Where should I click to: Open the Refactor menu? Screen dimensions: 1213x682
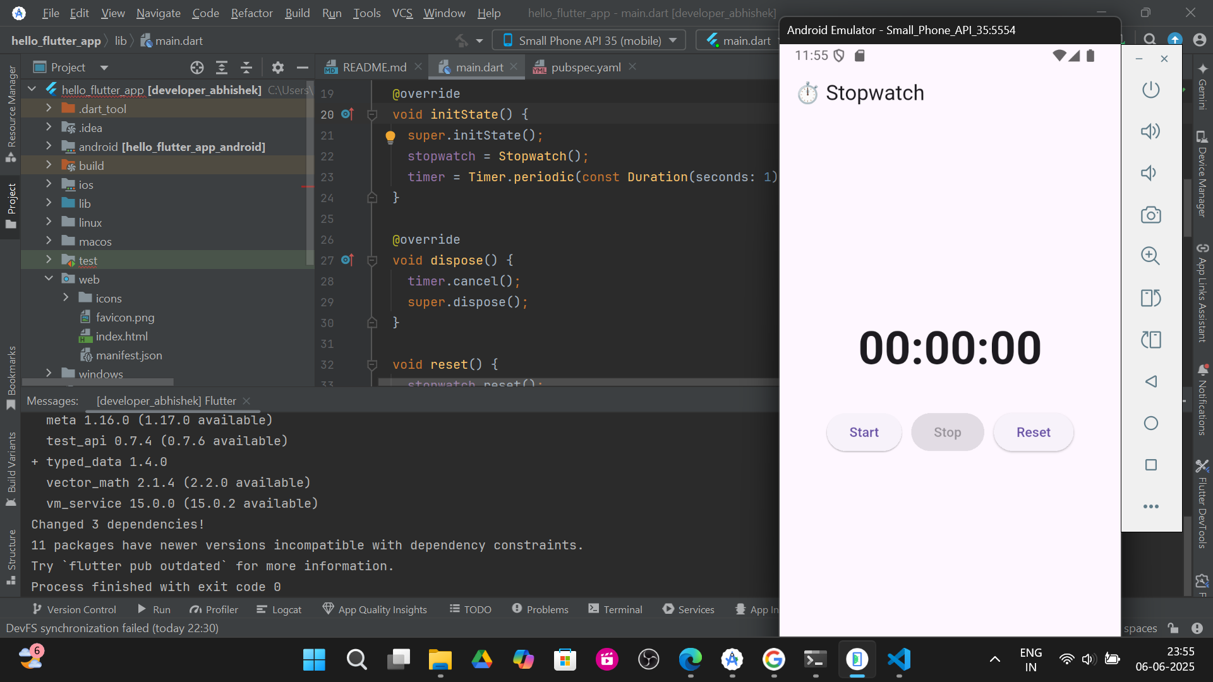(x=251, y=13)
